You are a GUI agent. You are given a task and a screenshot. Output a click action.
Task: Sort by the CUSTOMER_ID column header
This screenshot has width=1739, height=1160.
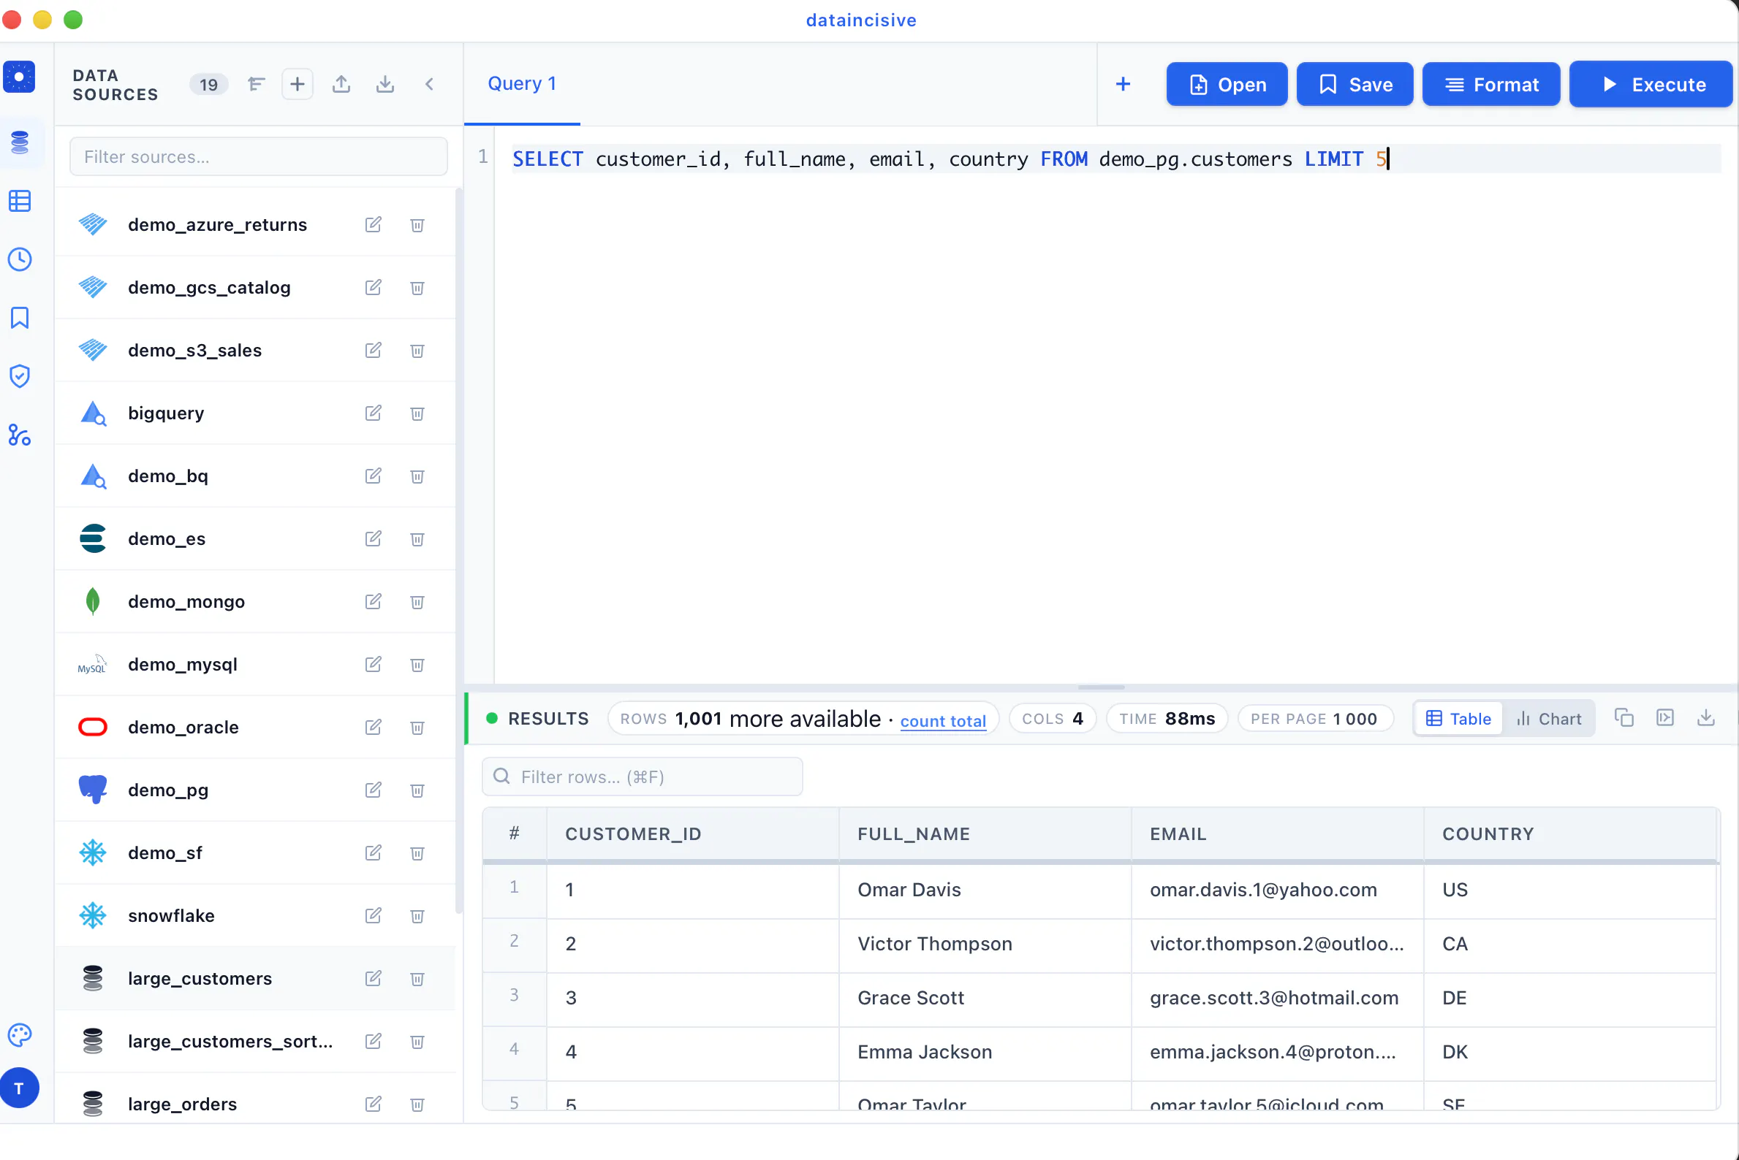point(692,833)
